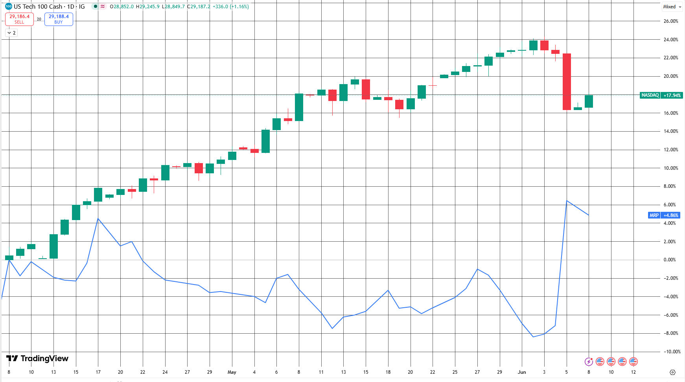Viewport: 685px width, 382px height.
Task: Collapse the indicator legend chevron showing 2
Action: (x=11, y=33)
